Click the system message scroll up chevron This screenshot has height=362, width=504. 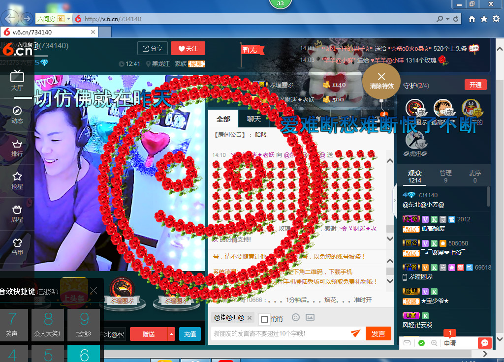390,261
